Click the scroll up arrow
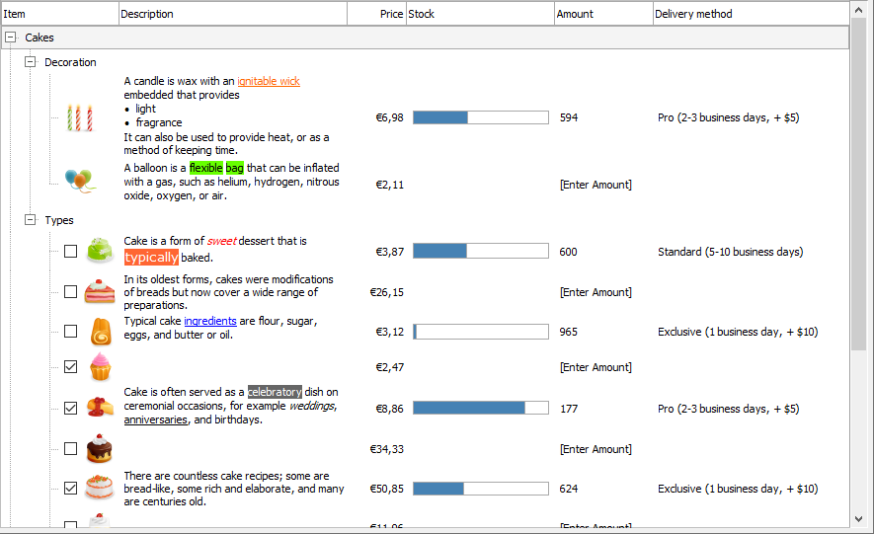 coord(858,10)
